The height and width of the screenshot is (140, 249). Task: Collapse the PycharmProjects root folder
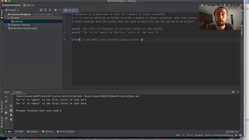tap(6, 14)
